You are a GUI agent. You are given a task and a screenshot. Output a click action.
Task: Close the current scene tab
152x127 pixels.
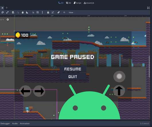(2, 8)
